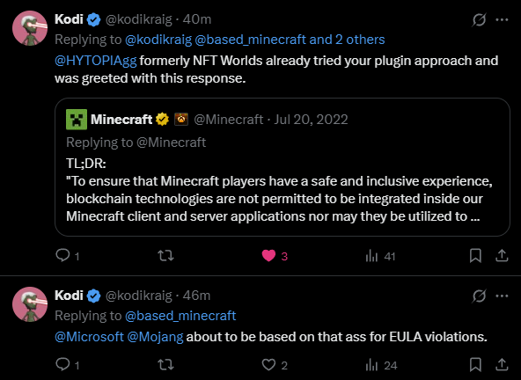Open more options on first tweet
Image resolution: width=521 pixels, height=380 pixels.
[502, 19]
